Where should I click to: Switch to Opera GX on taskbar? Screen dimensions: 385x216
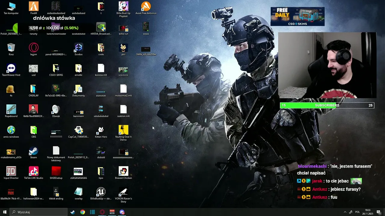[x=102, y=212]
